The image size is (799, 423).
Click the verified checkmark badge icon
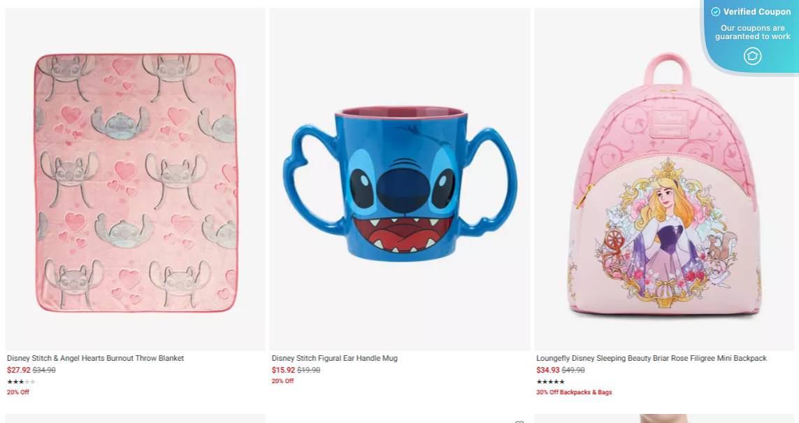716,12
